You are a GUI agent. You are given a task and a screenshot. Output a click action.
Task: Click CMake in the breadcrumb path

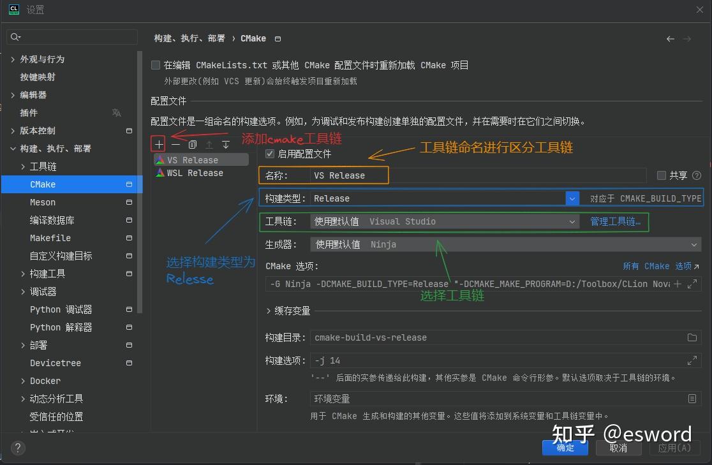coord(253,38)
